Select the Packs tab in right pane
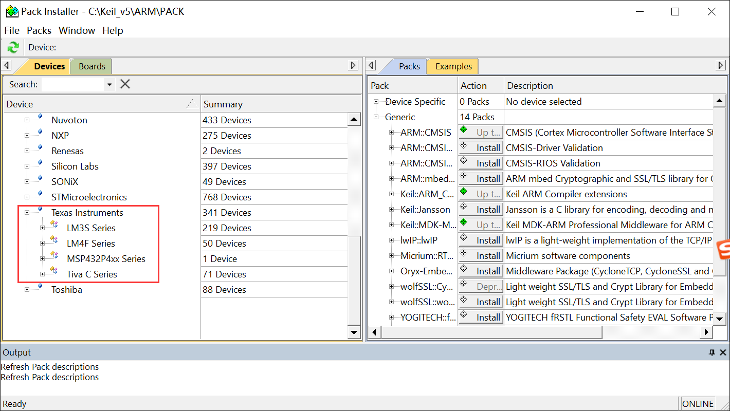Screen dimensions: 730x411 pyautogui.click(x=409, y=66)
